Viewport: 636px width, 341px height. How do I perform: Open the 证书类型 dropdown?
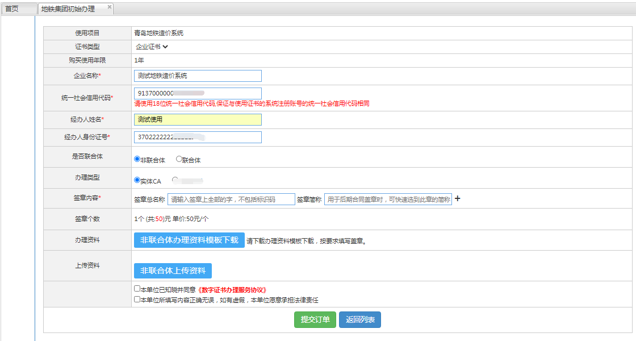[x=152, y=47]
